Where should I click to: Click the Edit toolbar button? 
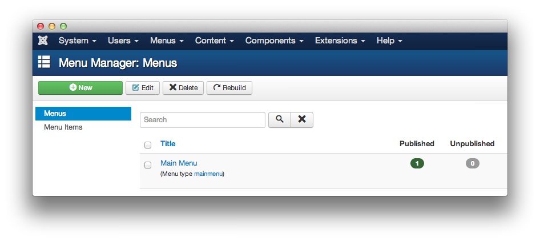click(x=143, y=88)
